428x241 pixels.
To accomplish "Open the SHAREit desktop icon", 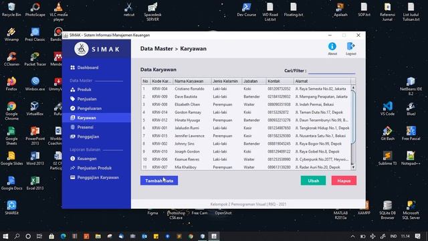I will [11, 208].
